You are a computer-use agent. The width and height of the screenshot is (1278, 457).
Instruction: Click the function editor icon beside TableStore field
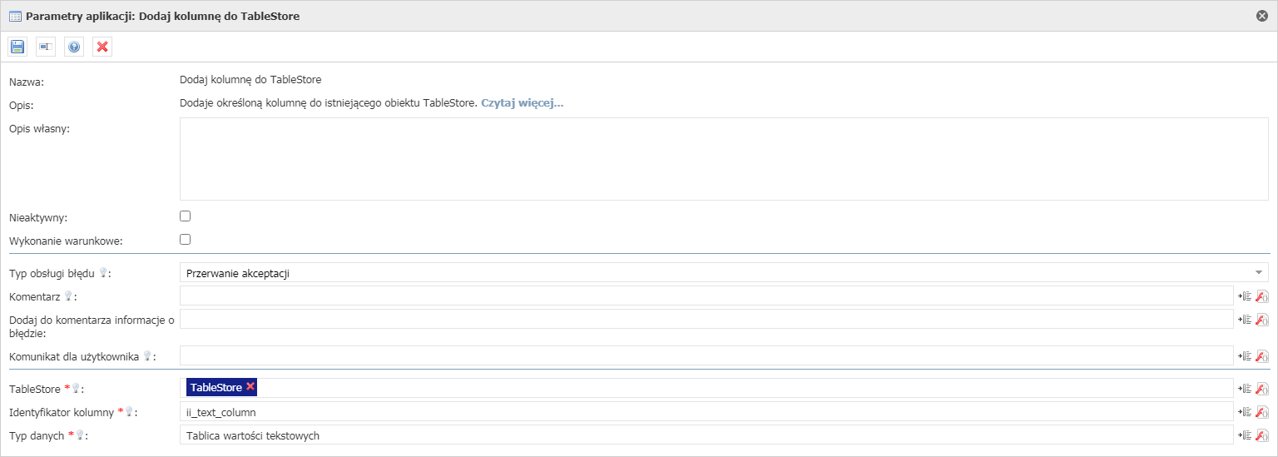1262,389
